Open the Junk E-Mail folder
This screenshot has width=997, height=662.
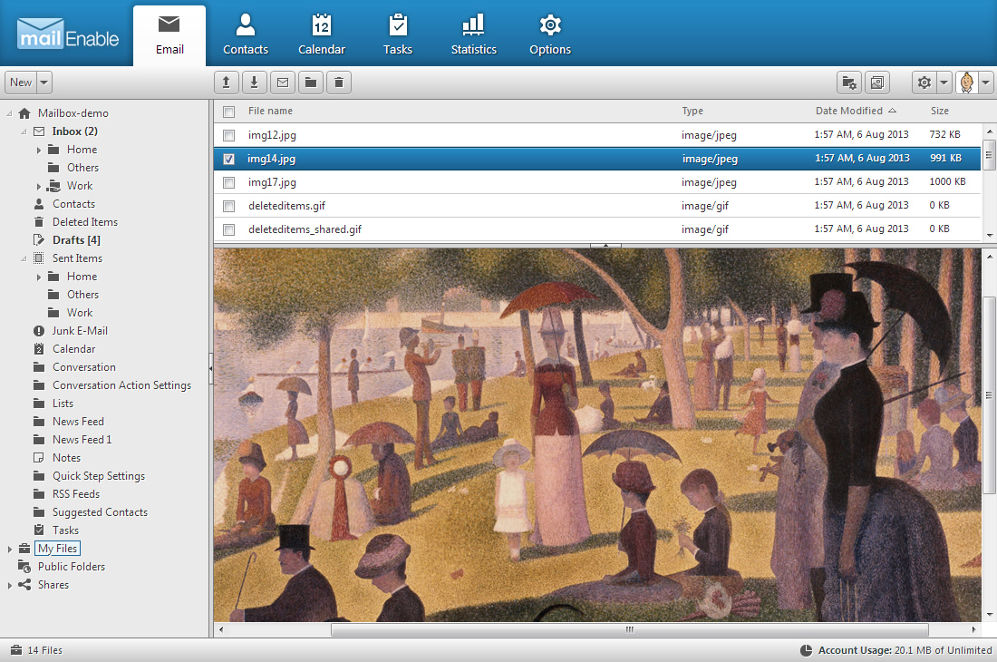pyautogui.click(x=80, y=331)
